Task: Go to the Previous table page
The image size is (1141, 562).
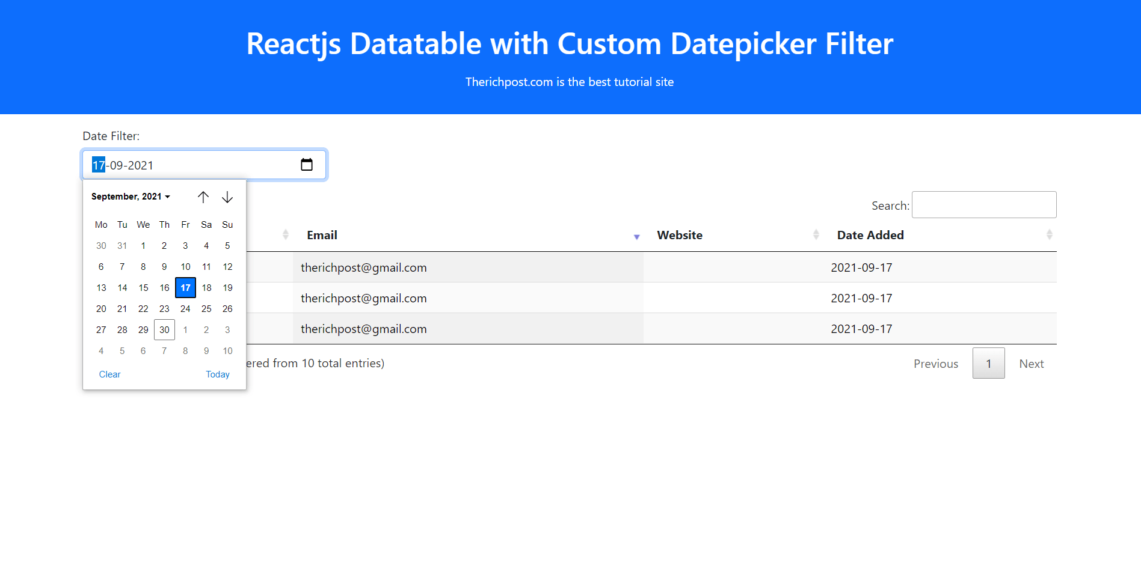Action: [x=935, y=364]
